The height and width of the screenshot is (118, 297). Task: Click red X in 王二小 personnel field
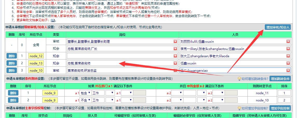(x=288, y=70)
